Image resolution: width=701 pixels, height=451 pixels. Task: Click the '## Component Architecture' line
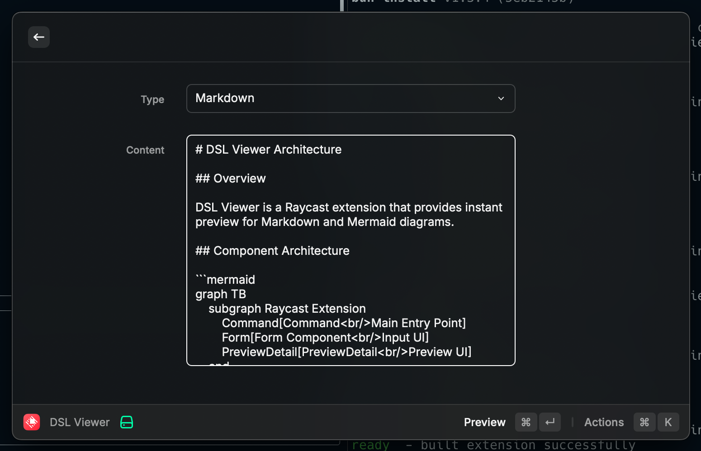272,251
